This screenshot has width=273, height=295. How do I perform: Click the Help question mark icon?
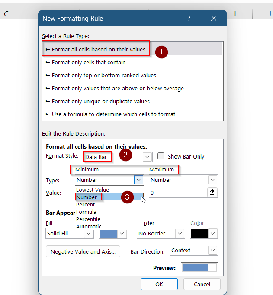pos(189,18)
